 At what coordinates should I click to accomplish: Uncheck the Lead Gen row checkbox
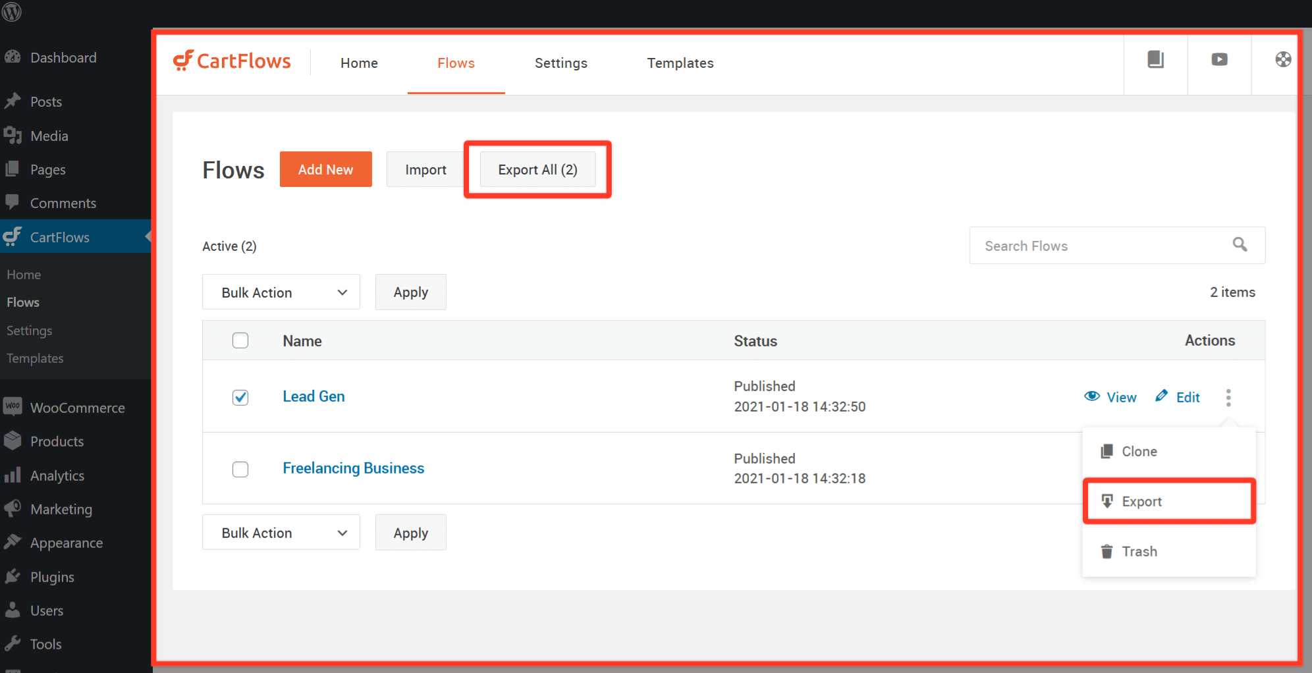point(240,397)
